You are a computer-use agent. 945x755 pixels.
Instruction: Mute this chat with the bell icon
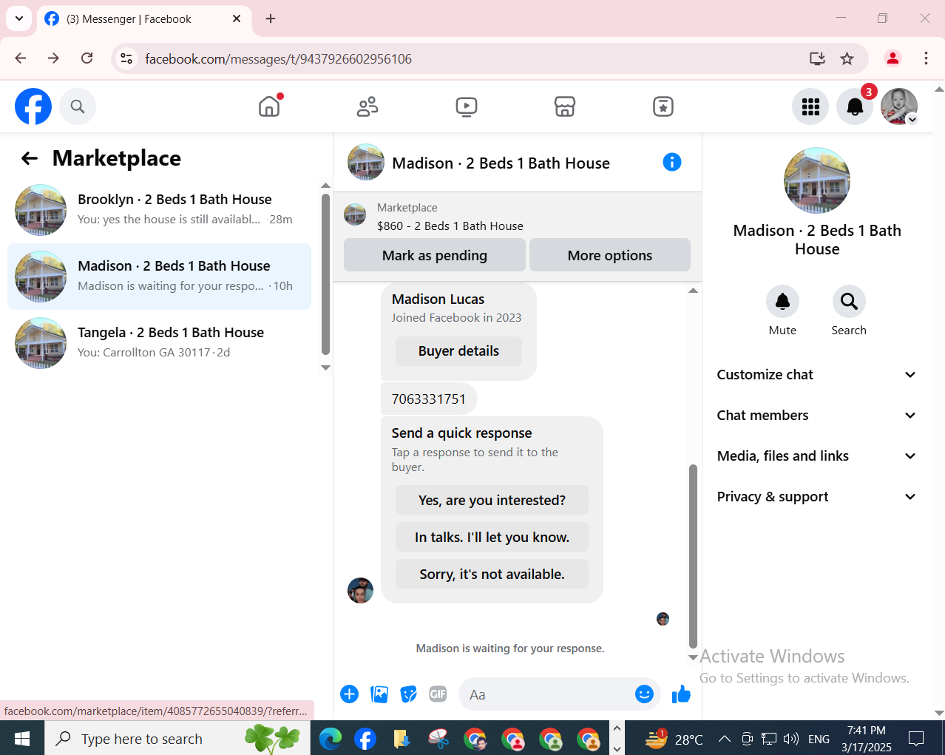[x=782, y=302]
